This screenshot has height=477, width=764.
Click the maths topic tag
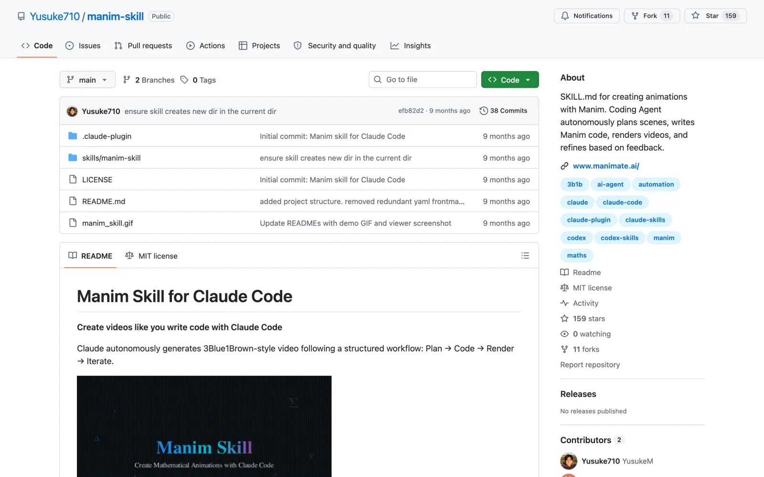pos(577,256)
